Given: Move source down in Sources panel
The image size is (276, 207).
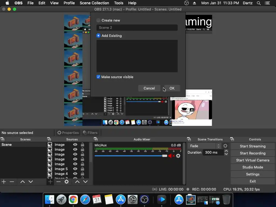Looking at the screenshot, I should point(85,182).
